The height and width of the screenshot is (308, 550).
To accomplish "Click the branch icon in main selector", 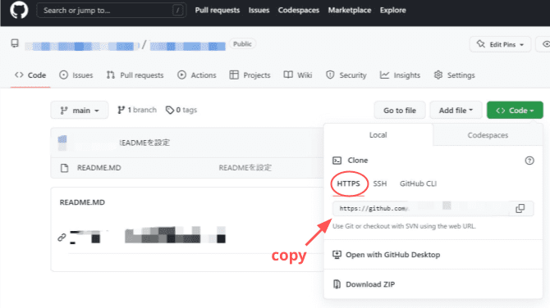I will point(64,111).
